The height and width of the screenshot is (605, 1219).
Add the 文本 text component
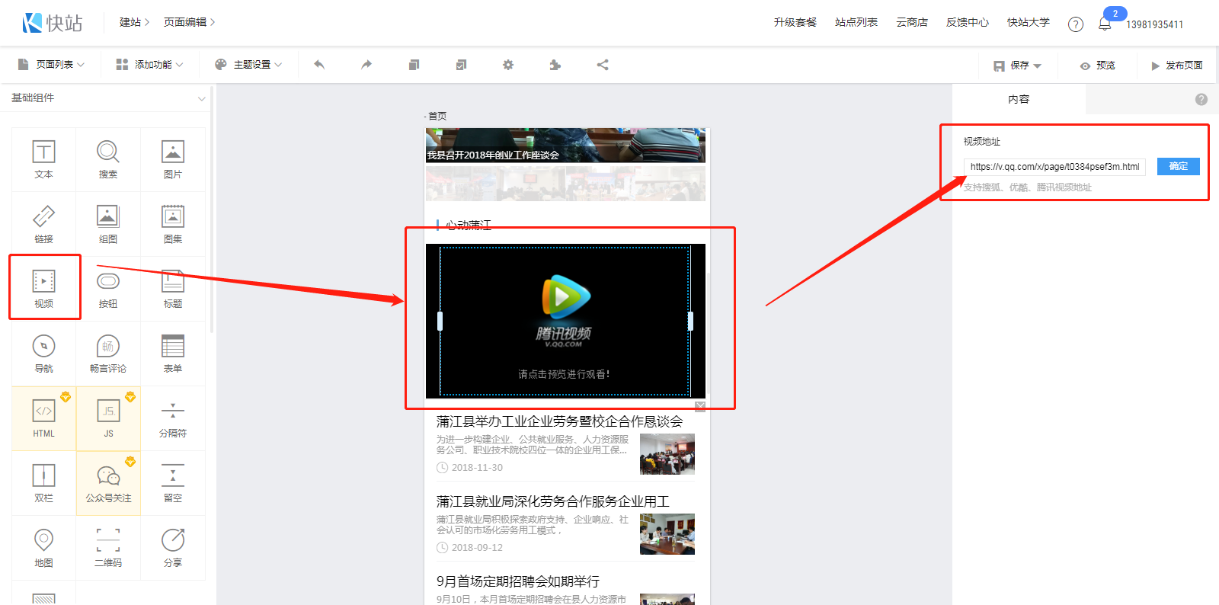(x=43, y=158)
